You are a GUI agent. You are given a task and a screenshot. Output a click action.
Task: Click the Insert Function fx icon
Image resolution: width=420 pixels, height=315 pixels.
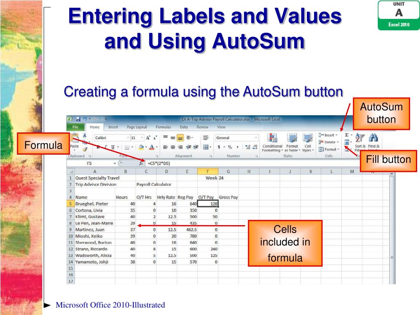141,163
